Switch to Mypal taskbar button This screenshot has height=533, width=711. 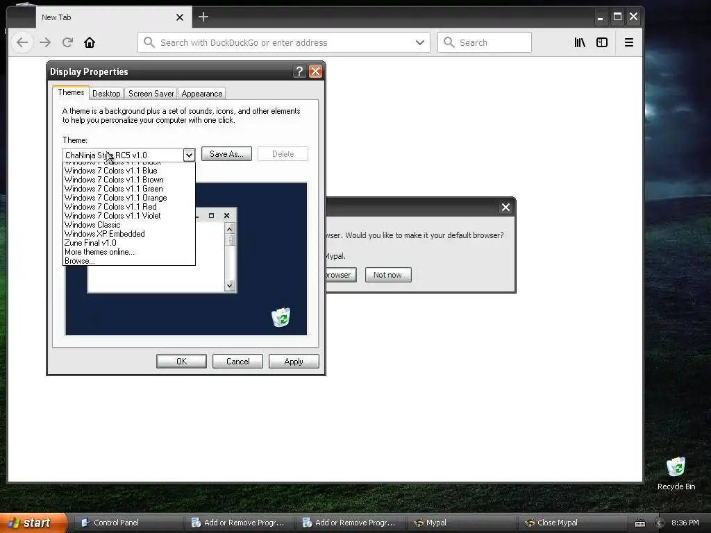click(x=461, y=523)
